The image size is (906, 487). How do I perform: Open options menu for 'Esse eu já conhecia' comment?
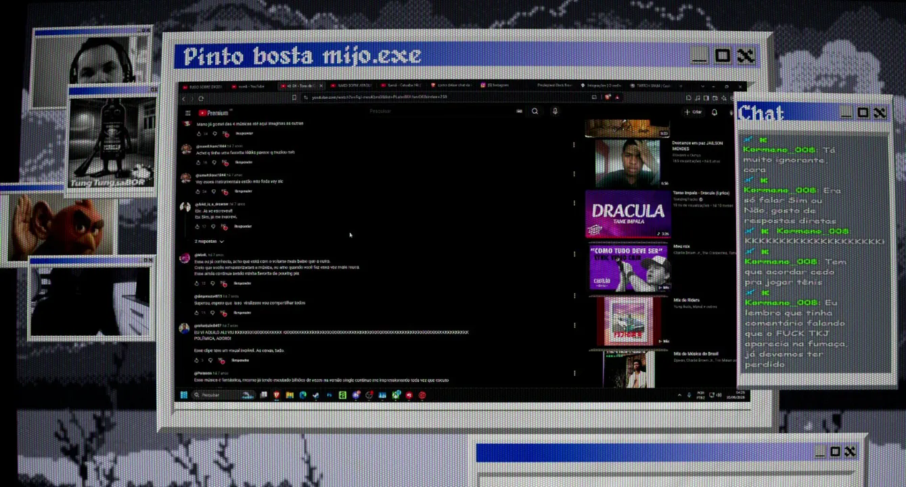574,254
